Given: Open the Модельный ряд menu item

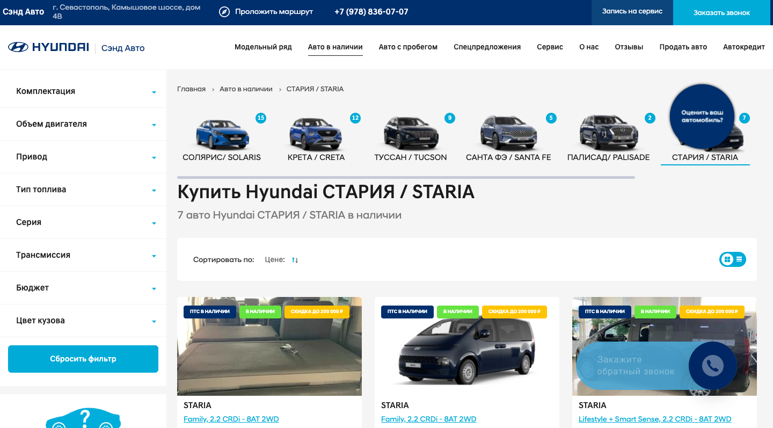Looking at the screenshot, I should click(x=263, y=47).
